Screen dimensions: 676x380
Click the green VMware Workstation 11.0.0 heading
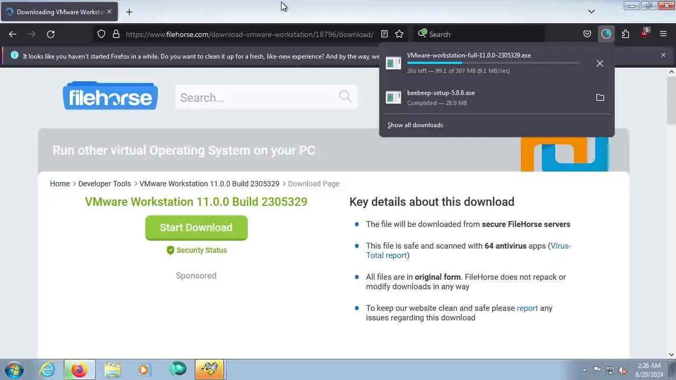196,202
